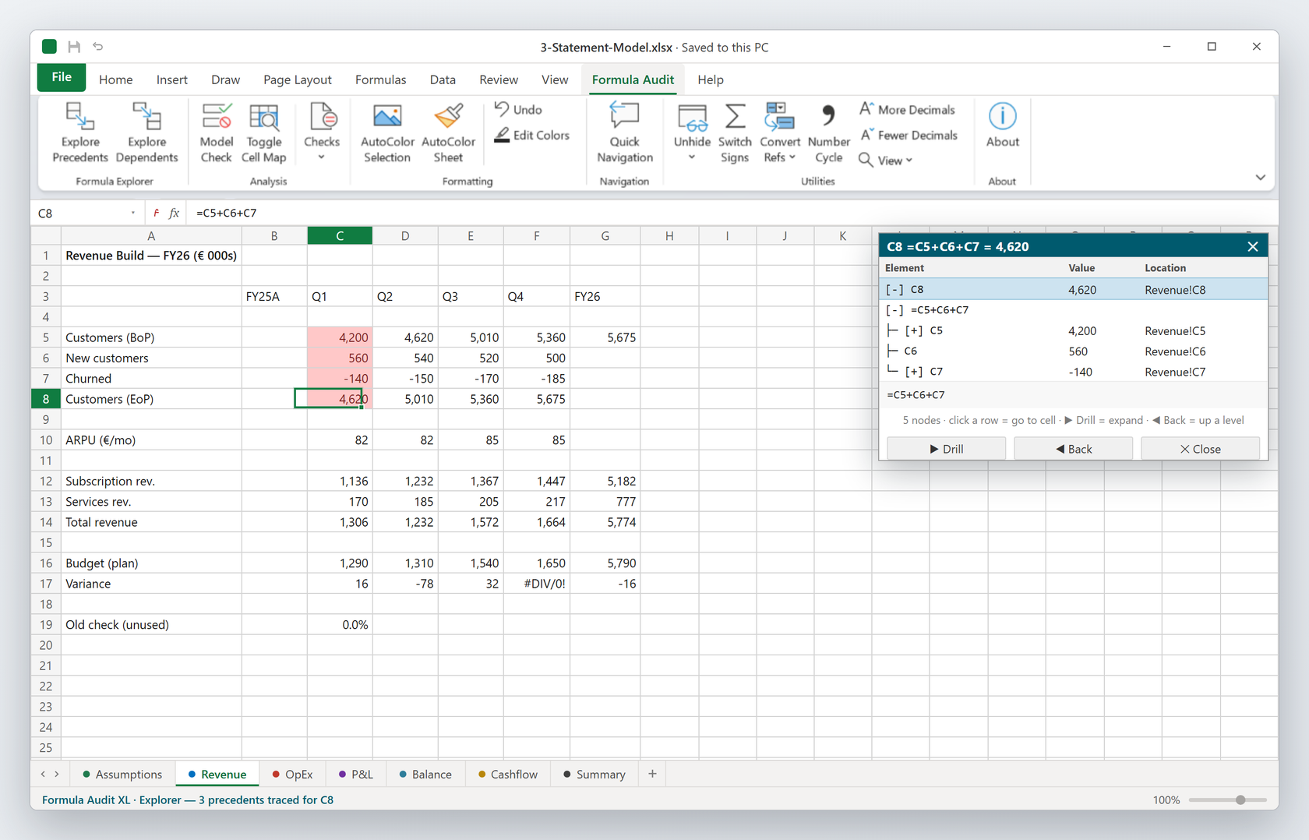
Task: Adjust the zoom slider handle
Action: (x=1240, y=800)
